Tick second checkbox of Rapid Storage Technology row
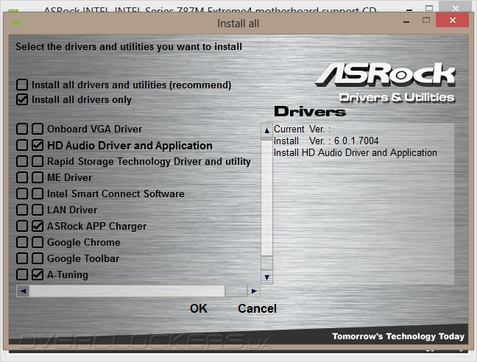The width and height of the screenshot is (477, 362). 38,161
